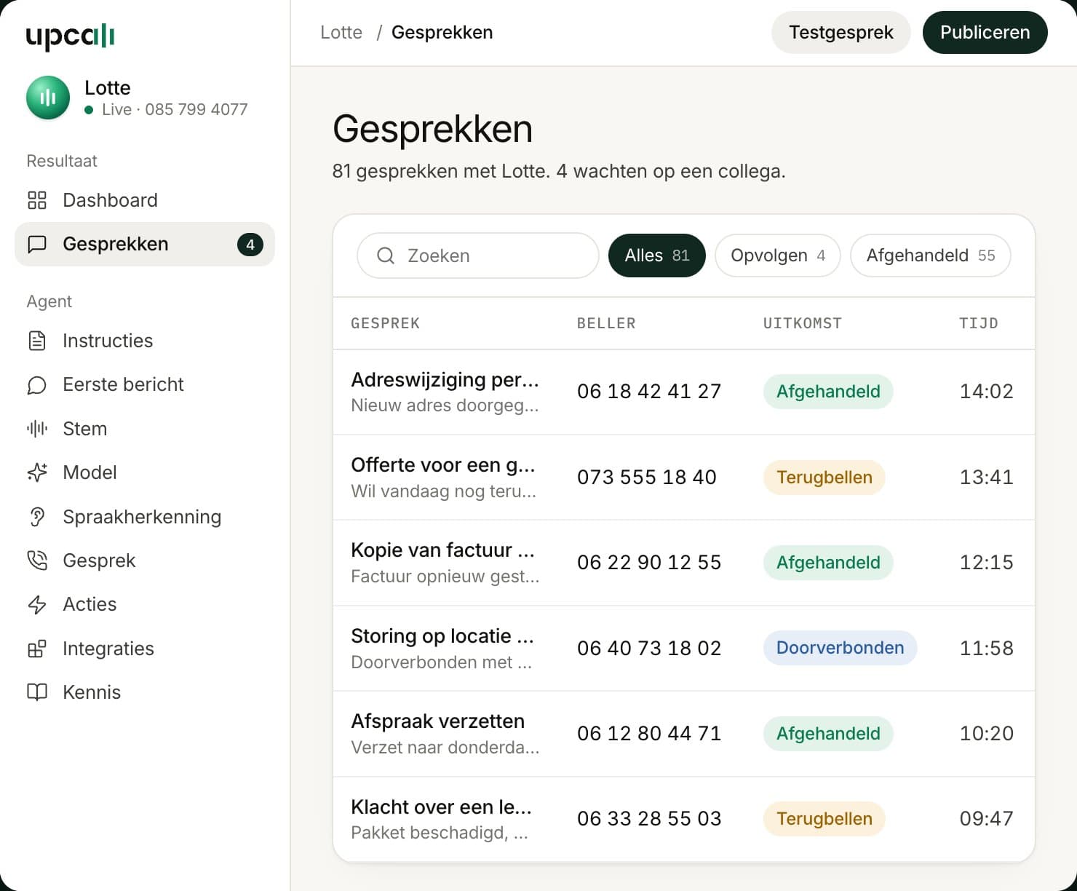The height and width of the screenshot is (891, 1077).
Task: Click the Acties lightning icon
Action: pyautogui.click(x=37, y=604)
